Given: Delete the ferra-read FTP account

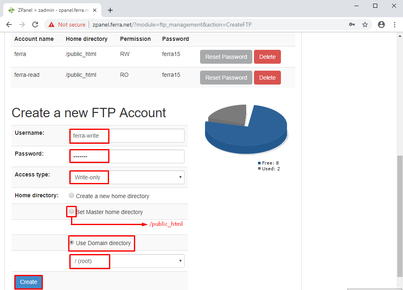Looking at the screenshot, I should coord(267,78).
